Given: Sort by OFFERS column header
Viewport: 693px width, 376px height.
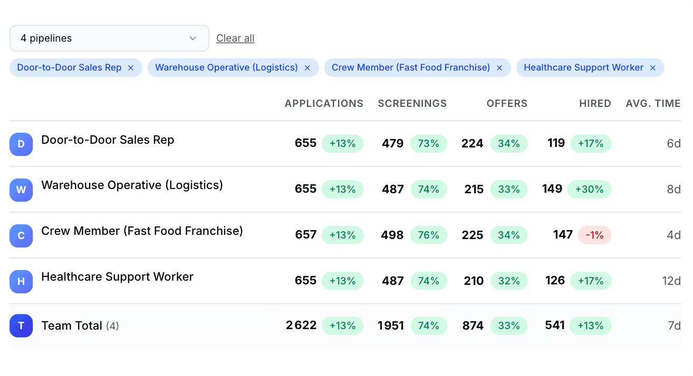Looking at the screenshot, I should 507,104.
